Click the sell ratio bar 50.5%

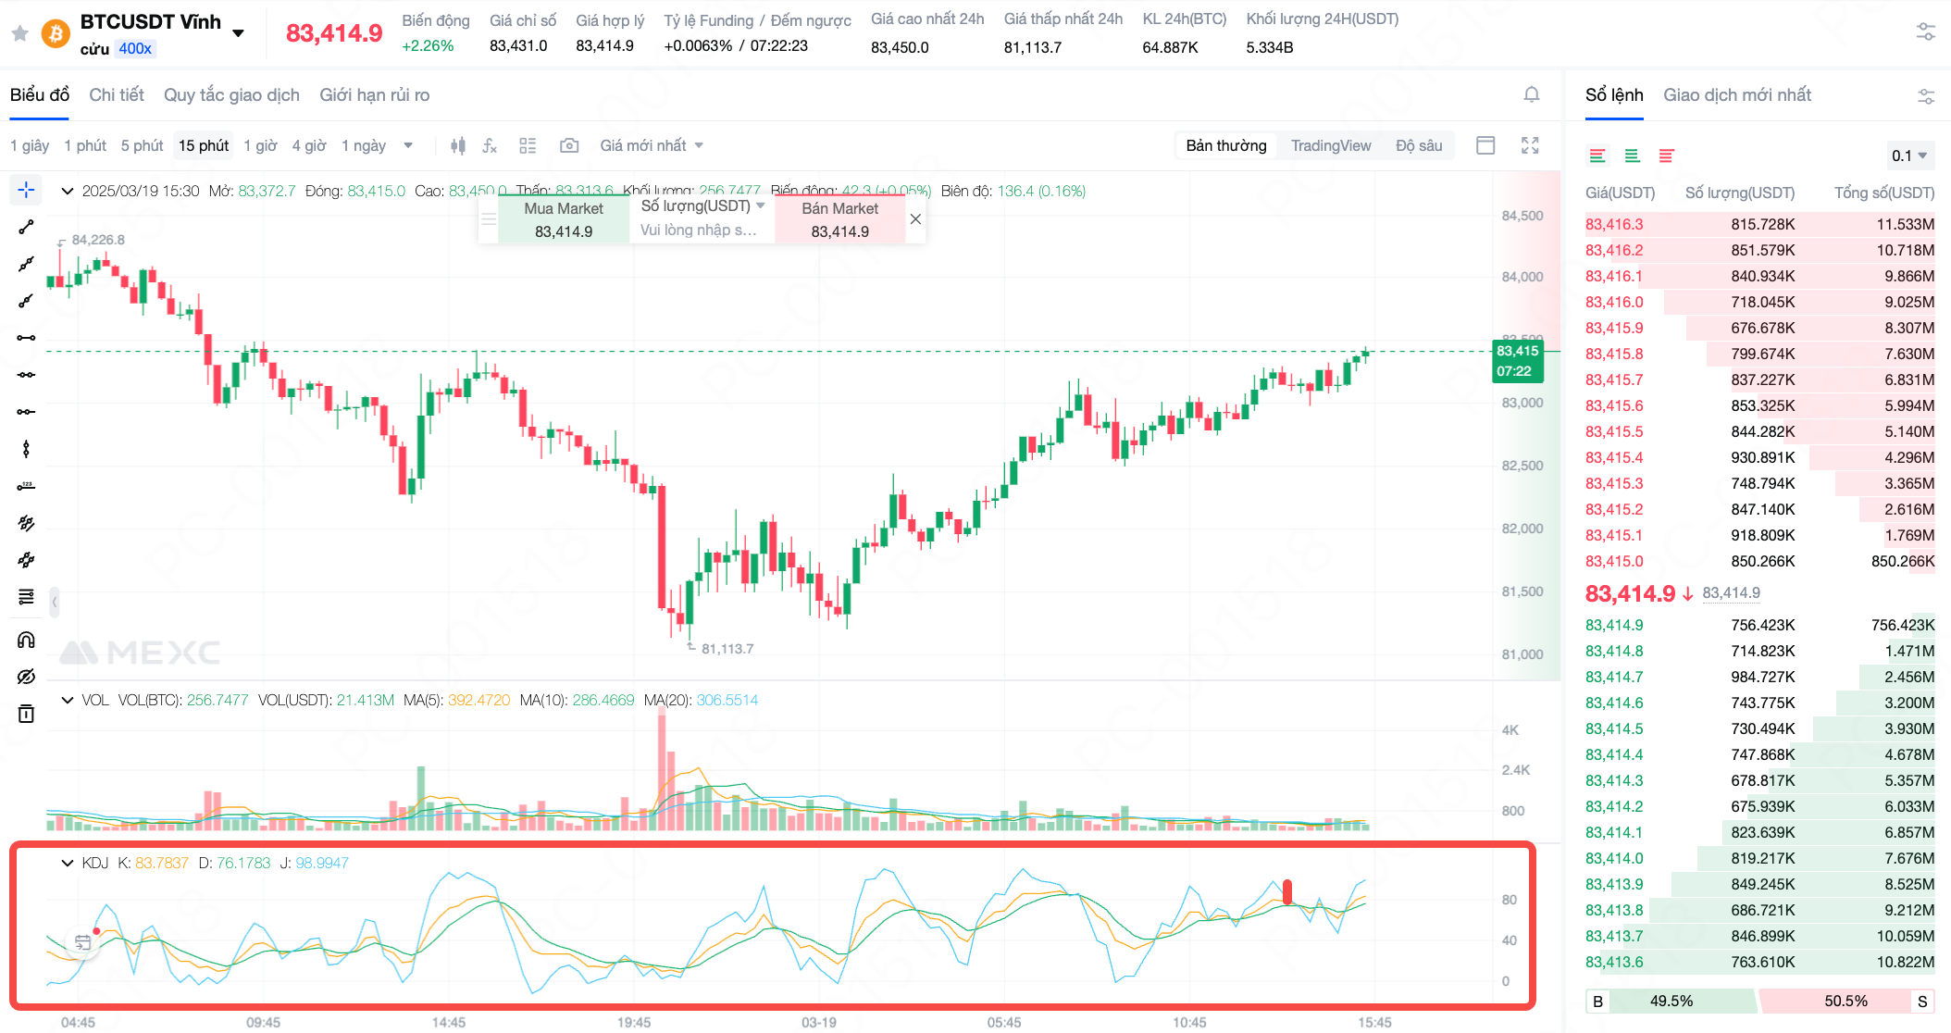(x=1845, y=1001)
